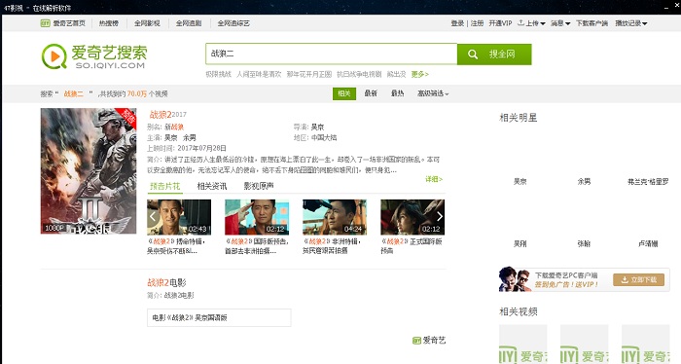Open the 战狼2 movie poster
The width and height of the screenshot is (681, 364).
click(x=89, y=170)
